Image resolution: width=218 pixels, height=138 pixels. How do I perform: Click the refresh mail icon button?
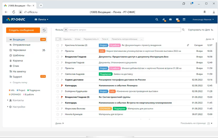coord(44,30)
